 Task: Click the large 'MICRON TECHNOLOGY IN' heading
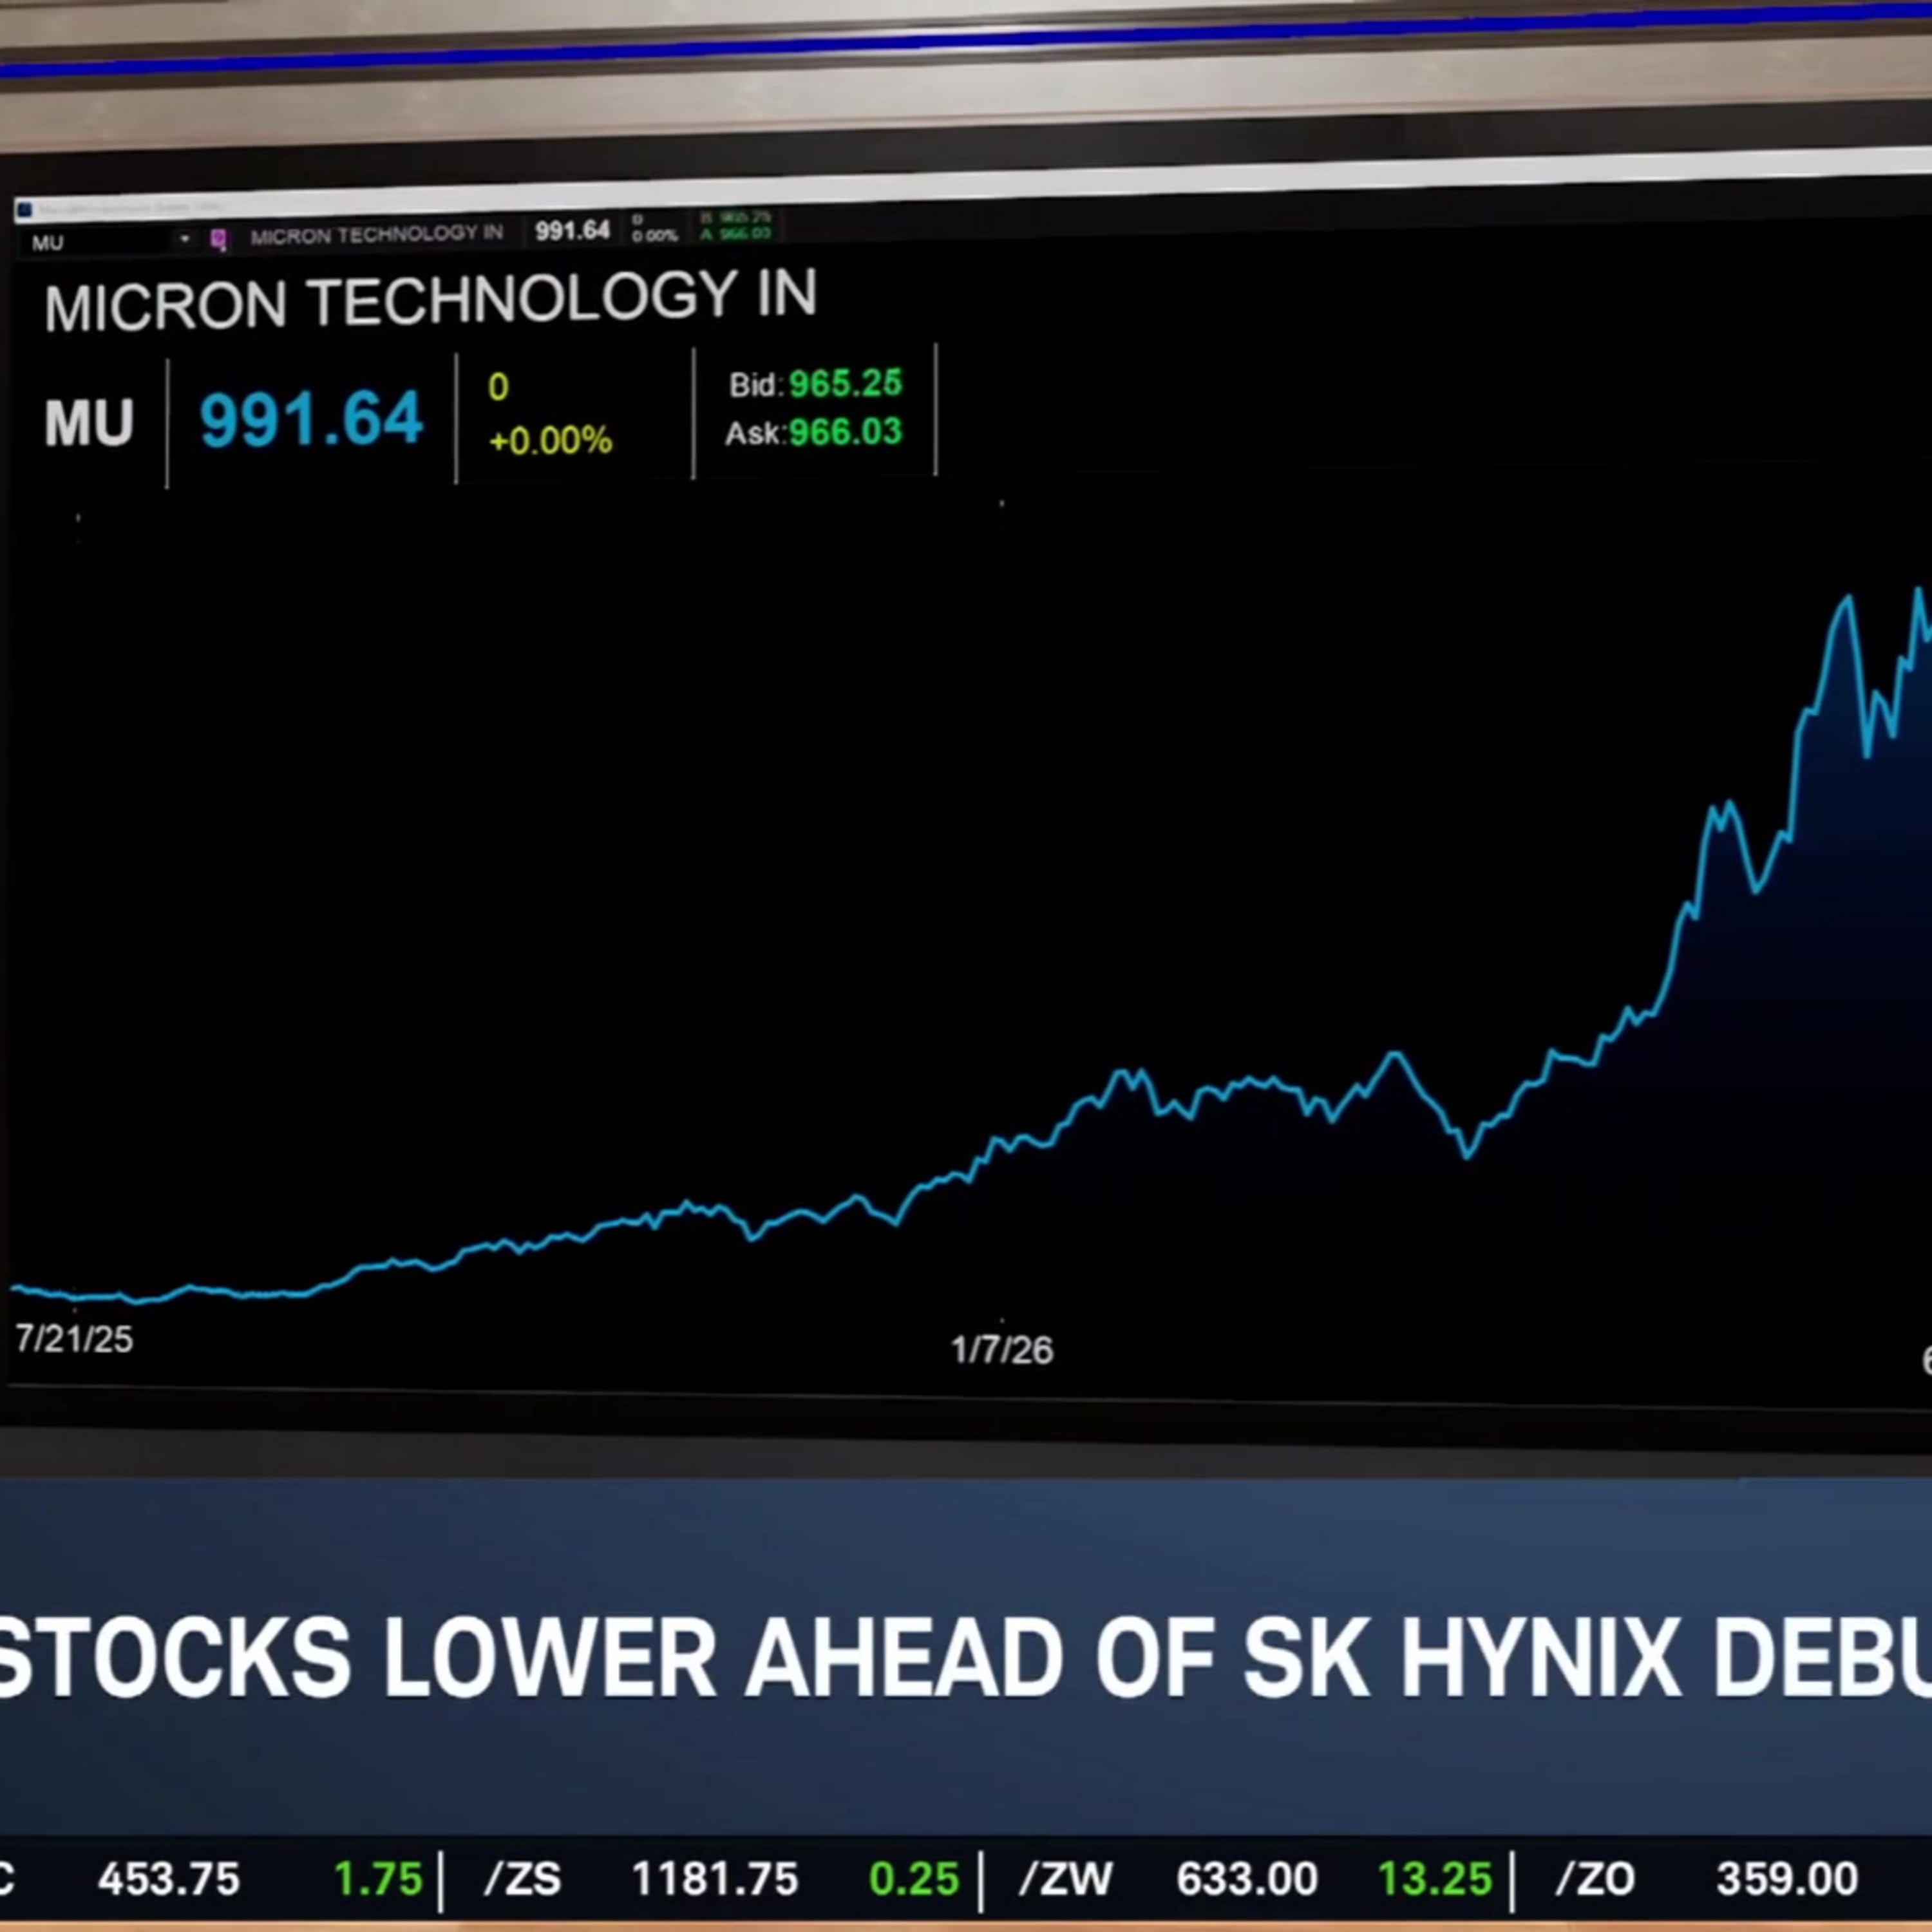coord(430,301)
